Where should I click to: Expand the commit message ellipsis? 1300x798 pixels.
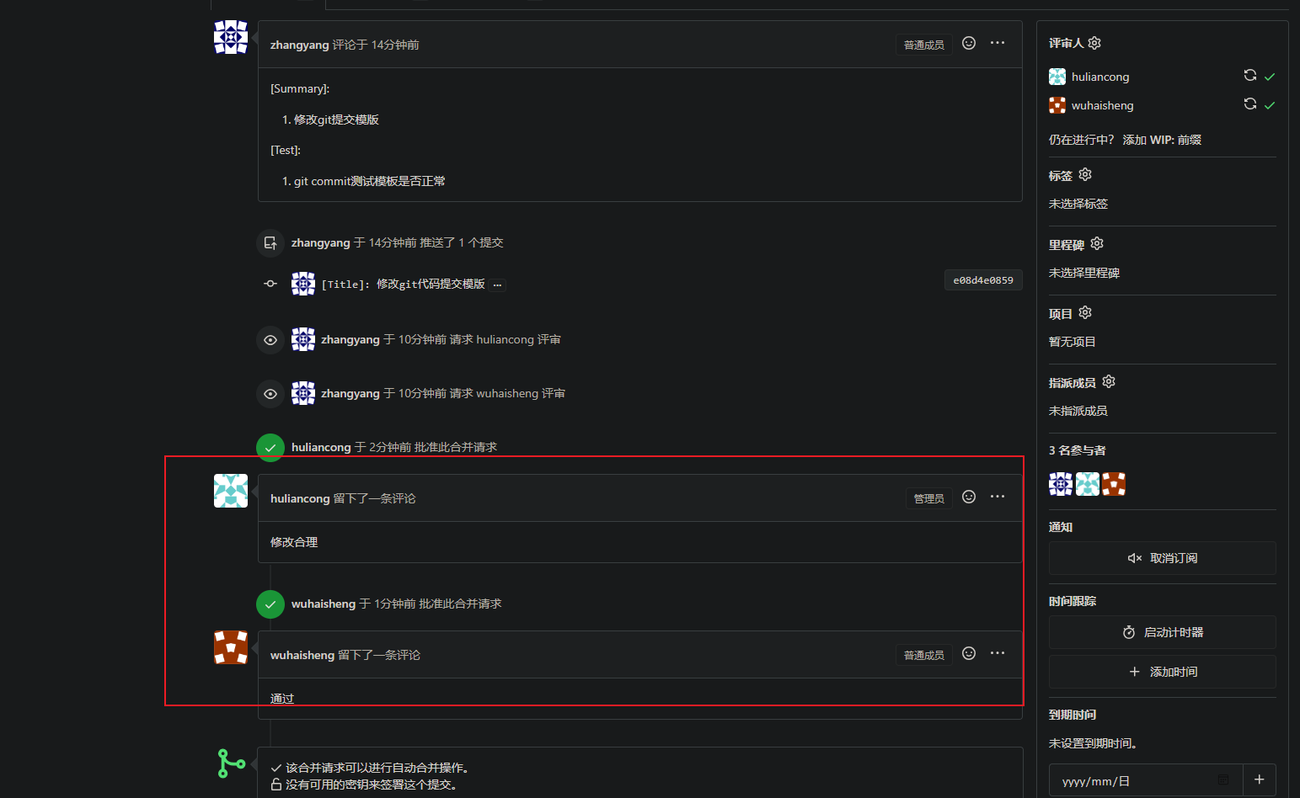(x=498, y=285)
